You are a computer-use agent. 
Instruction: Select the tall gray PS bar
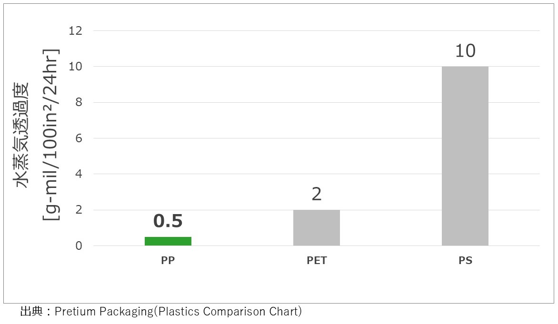tap(465, 156)
